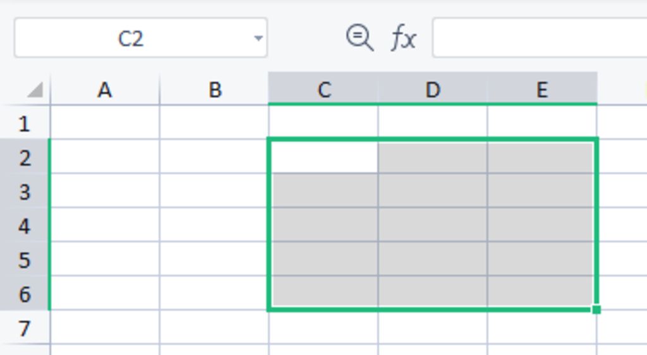Click the active cell C2
The height and width of the screenshot is (355, 647).
click(x=323, y=157)
